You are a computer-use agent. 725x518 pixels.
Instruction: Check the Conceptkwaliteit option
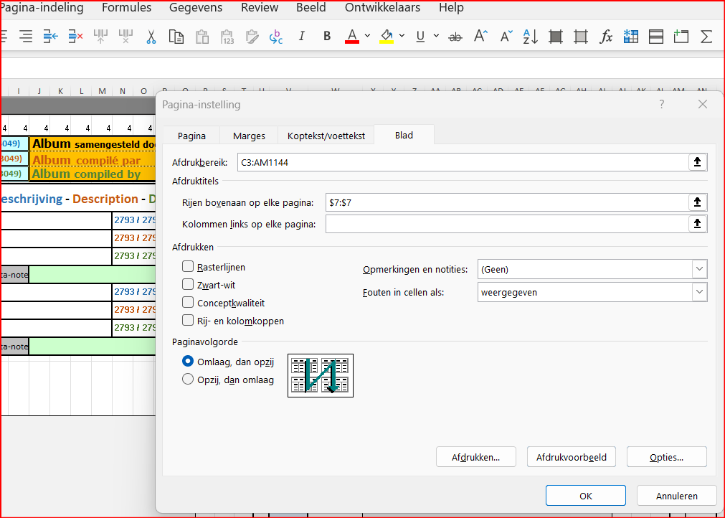[188, 303]
